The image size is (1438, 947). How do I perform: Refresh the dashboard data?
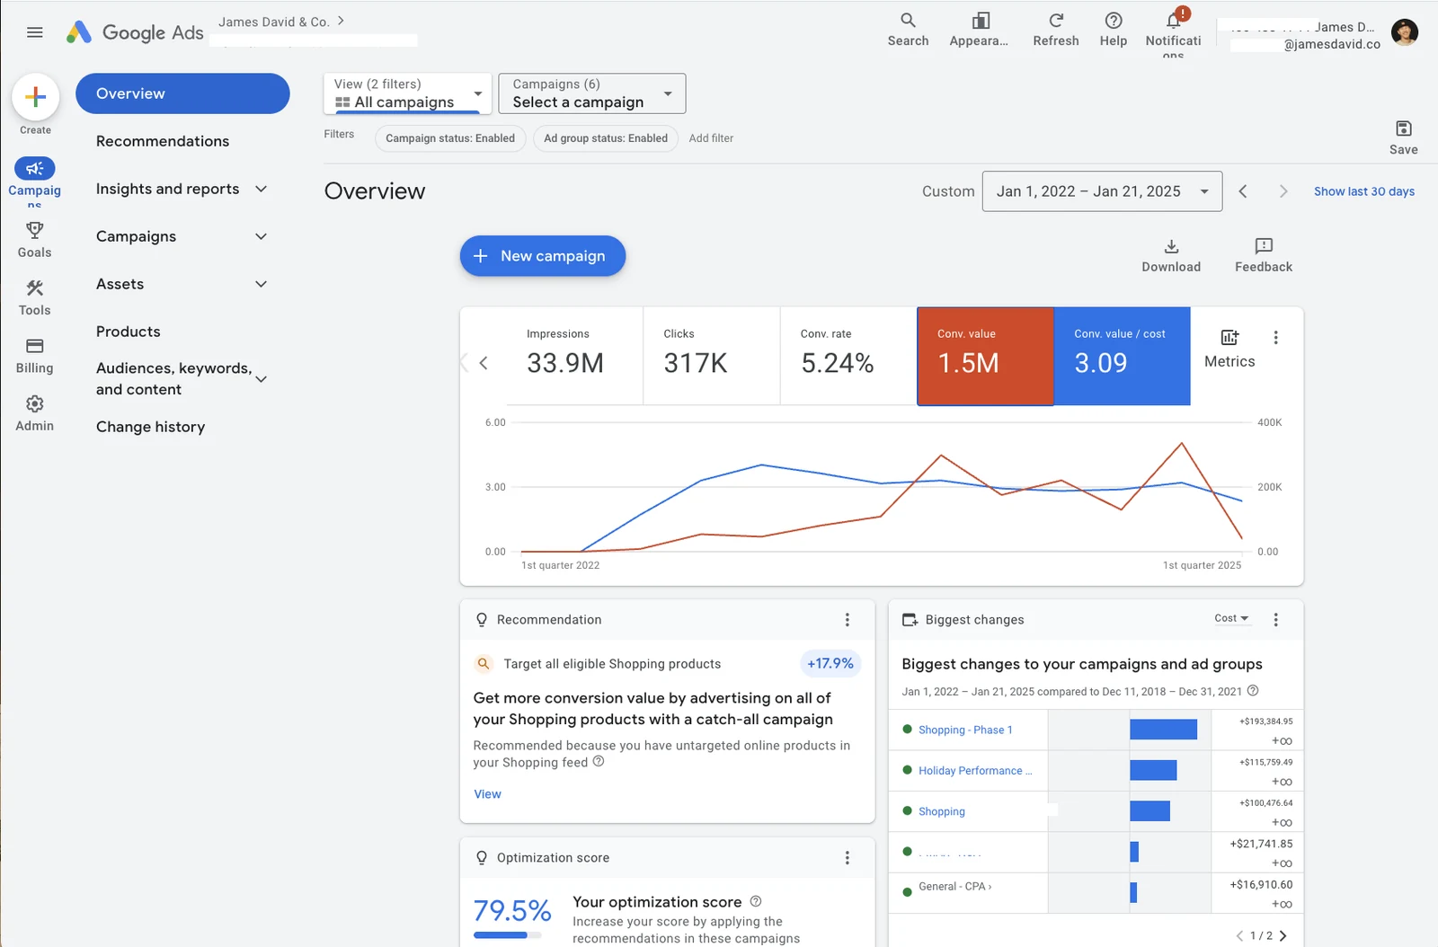coord(1056,29)
